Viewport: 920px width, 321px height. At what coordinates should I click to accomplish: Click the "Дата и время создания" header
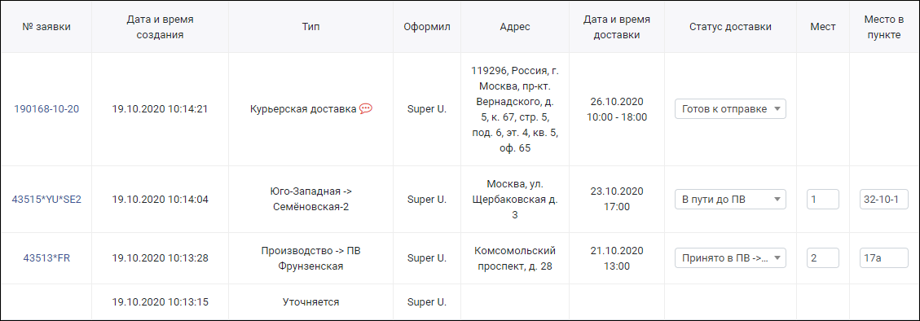tap(160, 27)
